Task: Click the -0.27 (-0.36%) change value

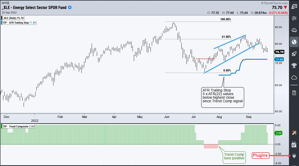Action: pyautogui.click(x=278, y=13)
